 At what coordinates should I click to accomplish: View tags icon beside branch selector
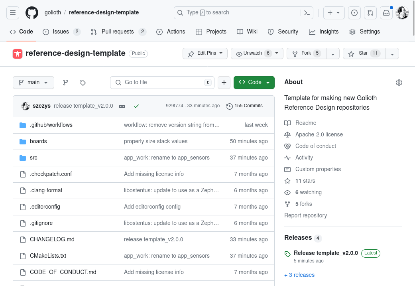pyautogui.click(x=83, y=83)
